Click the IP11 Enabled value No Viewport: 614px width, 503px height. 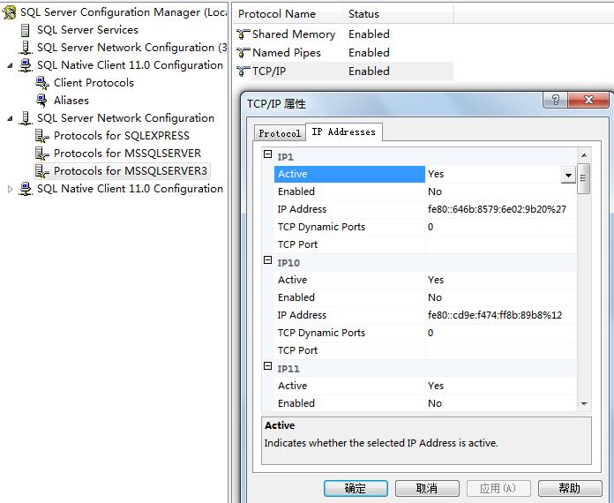pos(500,403)
